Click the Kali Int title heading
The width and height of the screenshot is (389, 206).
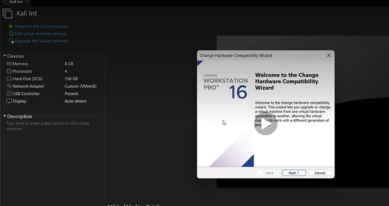(26, 13)
